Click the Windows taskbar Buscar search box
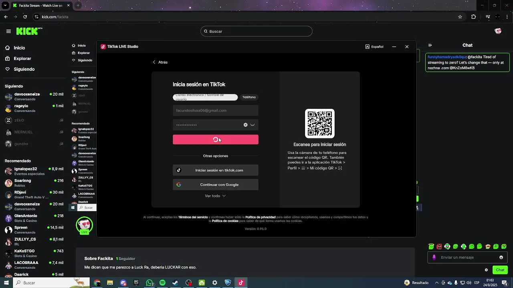The height and width of the screenshot is (288, 513). 52,283
